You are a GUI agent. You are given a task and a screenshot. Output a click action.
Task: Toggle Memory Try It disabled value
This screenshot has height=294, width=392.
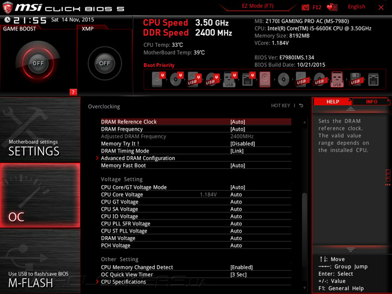pos(242,144)
